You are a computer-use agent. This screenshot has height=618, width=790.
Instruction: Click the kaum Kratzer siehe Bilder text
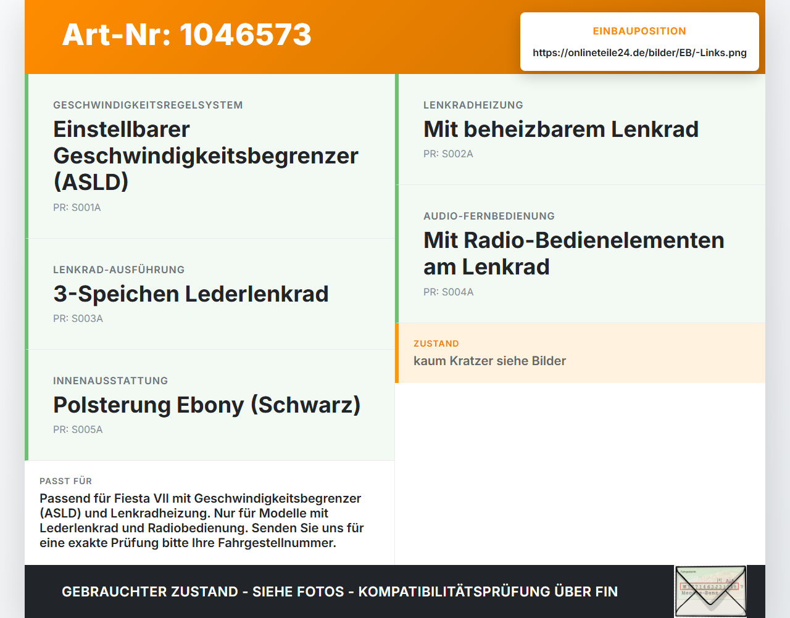coord(490,361)
